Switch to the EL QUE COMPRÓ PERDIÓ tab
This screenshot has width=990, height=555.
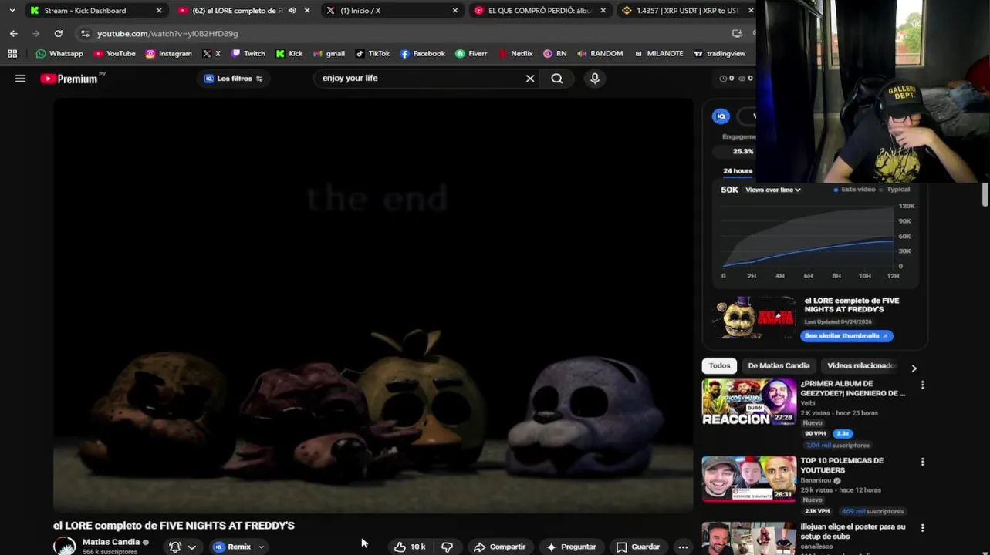[x=540, y=11]
